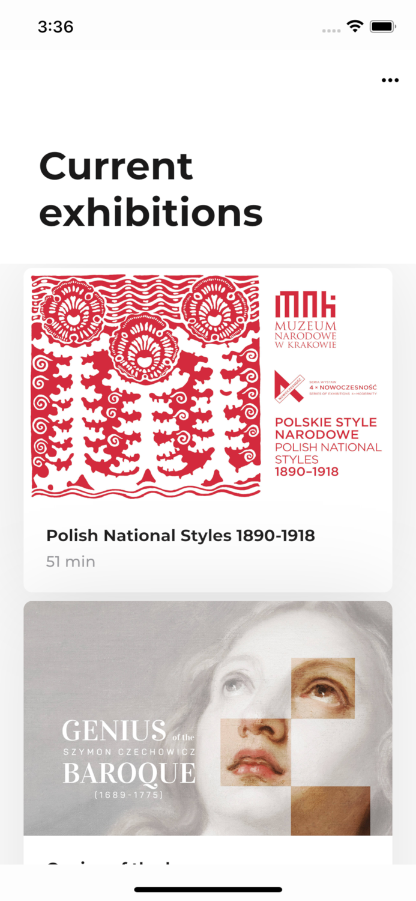Viewport: 416px width, 901px height.
Task: Tap the MNK Muzeum Narodowe logo
Action: point(306,320)
